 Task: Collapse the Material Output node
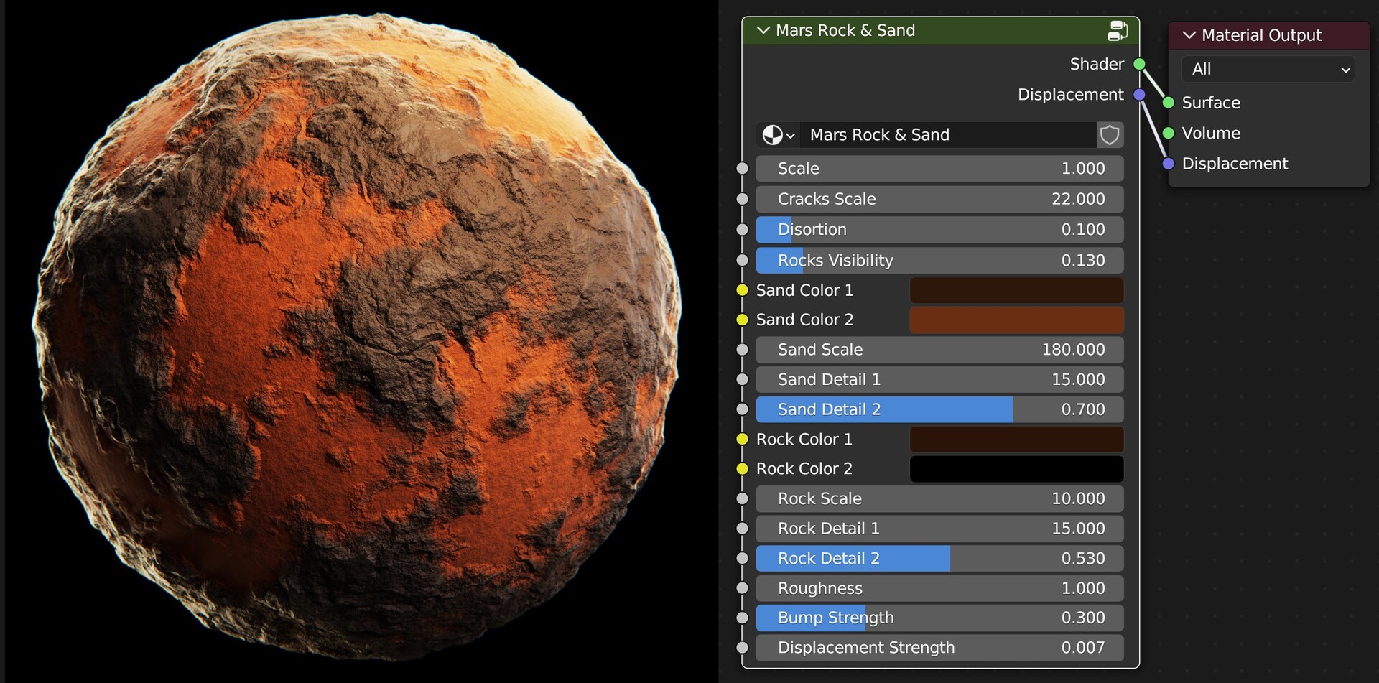click(x=1189, y=34)
